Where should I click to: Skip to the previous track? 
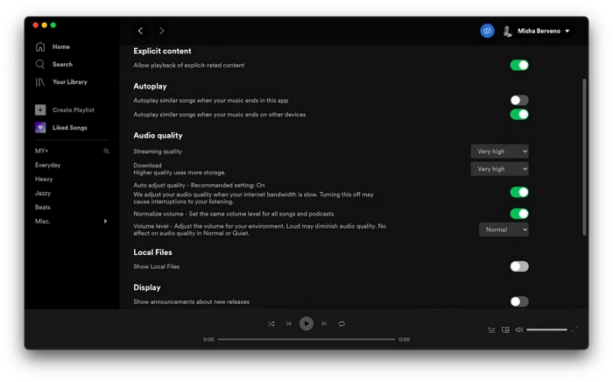pos(288,324)
